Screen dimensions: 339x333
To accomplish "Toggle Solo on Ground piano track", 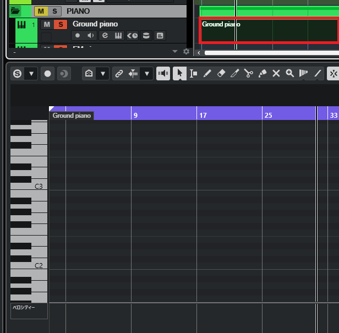I will (61, 24).
